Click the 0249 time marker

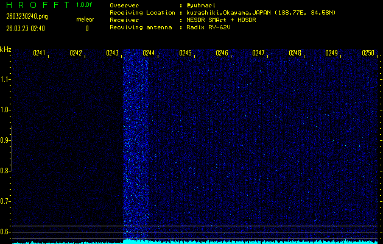[x=331, y=53]
